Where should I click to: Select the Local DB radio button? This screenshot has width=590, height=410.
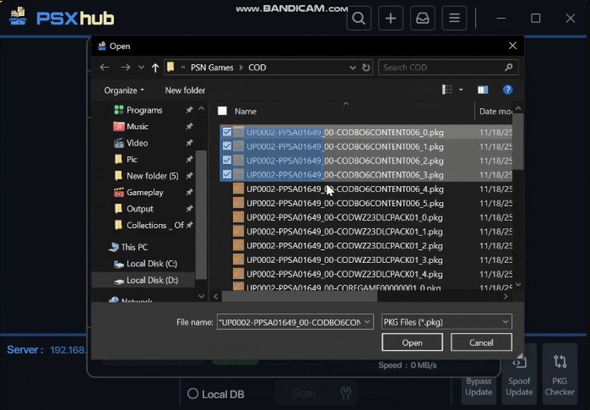(x=192, y=394)
